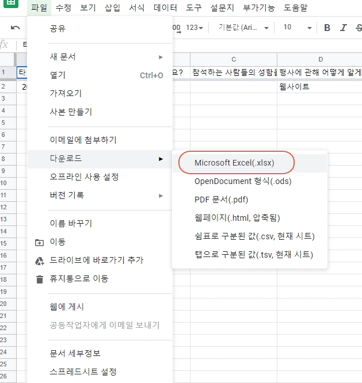
Task: Click cell 참석하는 사람들의 성함
Action: click(x=234, y=72)
